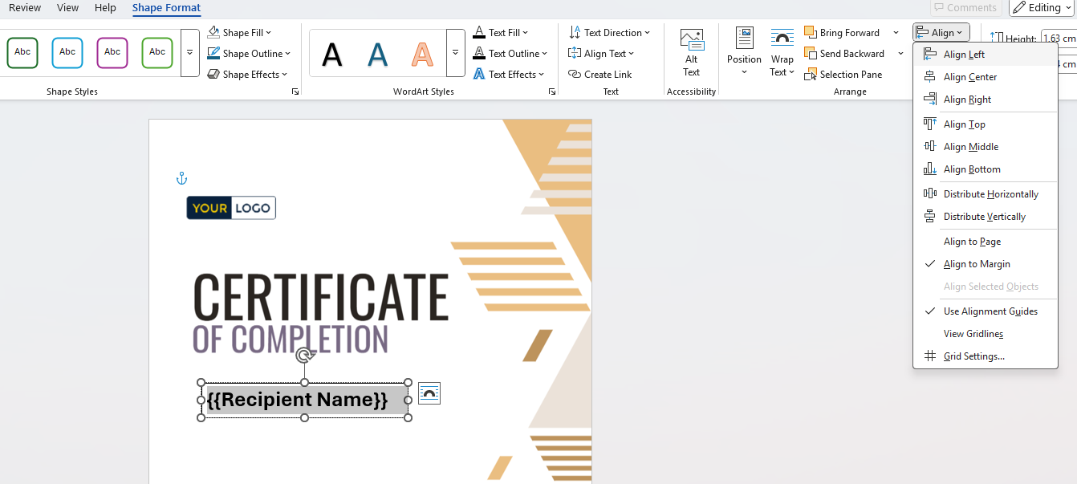Screen dimensions: 1077x484
Task: Apply the orange outlined A WordArt style
Action: pos(422,54)
